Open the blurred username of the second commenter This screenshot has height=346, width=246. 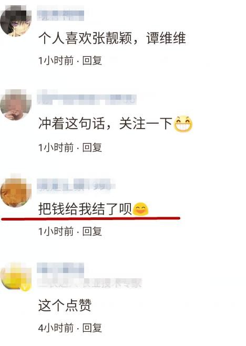[x=87, y=99]
